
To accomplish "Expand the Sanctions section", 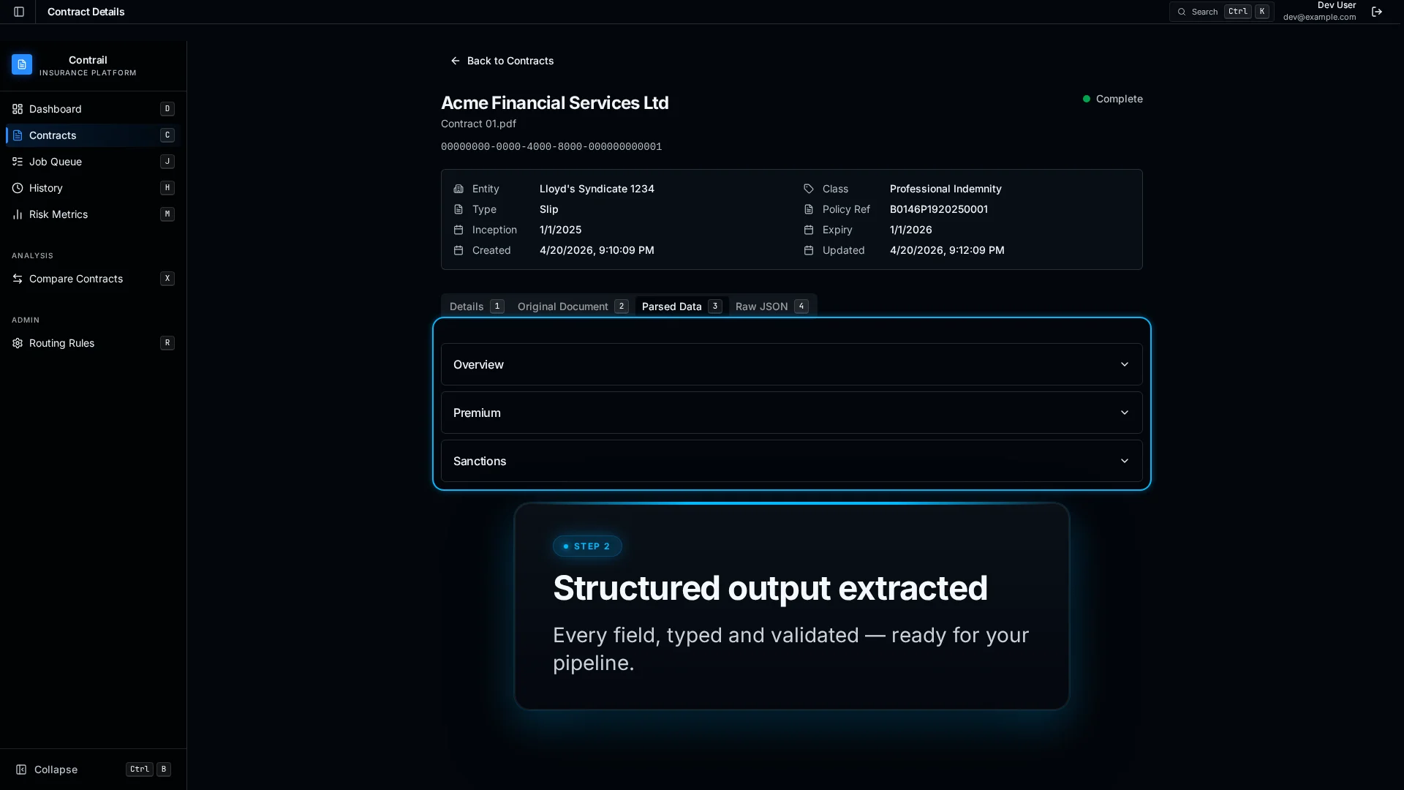I will pyautogui.click(x=790, y=461).
